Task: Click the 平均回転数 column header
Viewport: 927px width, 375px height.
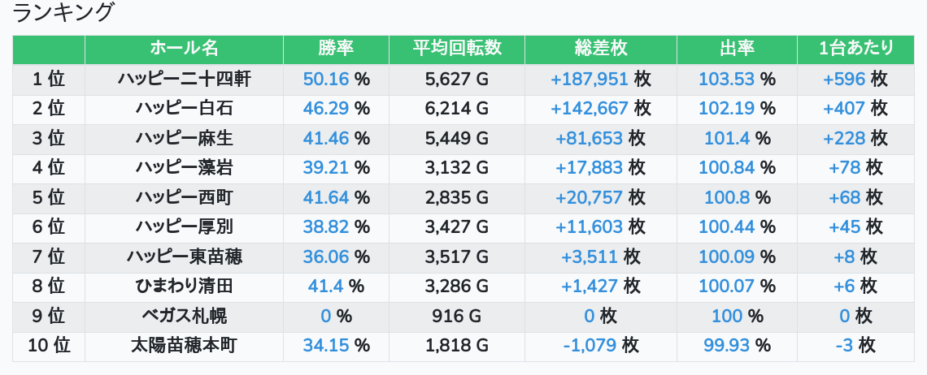Action: coord(456,49)
